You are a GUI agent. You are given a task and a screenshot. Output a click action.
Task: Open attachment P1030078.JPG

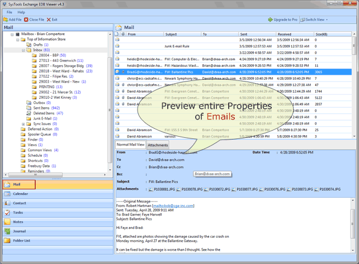pyautogui.click(x=190, y=189)
